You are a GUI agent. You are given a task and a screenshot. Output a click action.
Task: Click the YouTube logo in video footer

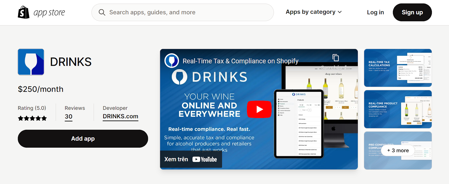coord(205,159)
